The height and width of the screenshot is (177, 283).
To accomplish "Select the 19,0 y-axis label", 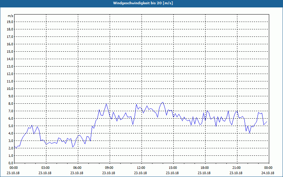I will (x=10, y=22).
